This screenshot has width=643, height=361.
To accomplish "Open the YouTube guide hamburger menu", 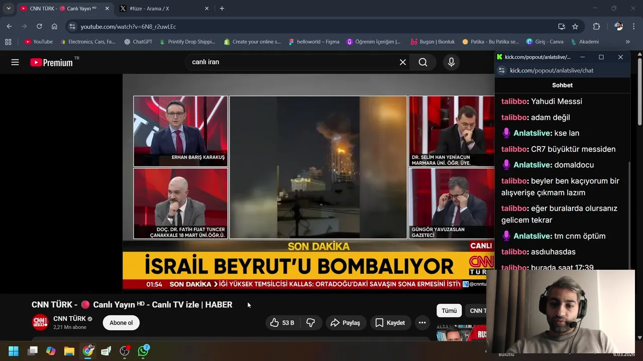I will 15,62.
